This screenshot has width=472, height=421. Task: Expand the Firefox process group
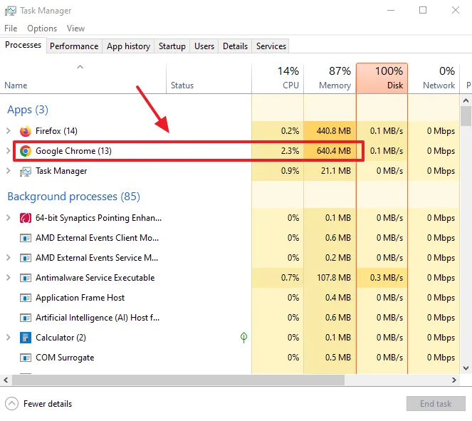point(9,130)
